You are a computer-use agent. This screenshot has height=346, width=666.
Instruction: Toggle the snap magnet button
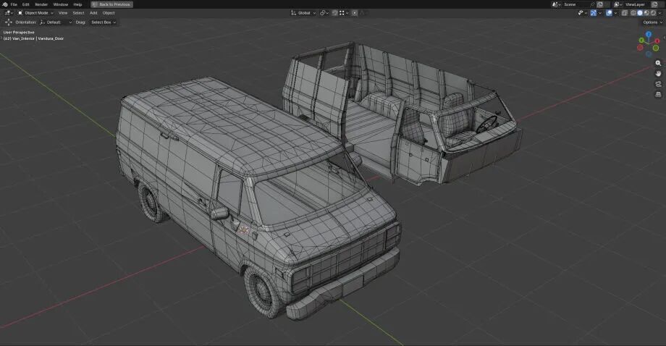(x=334, y=13)
